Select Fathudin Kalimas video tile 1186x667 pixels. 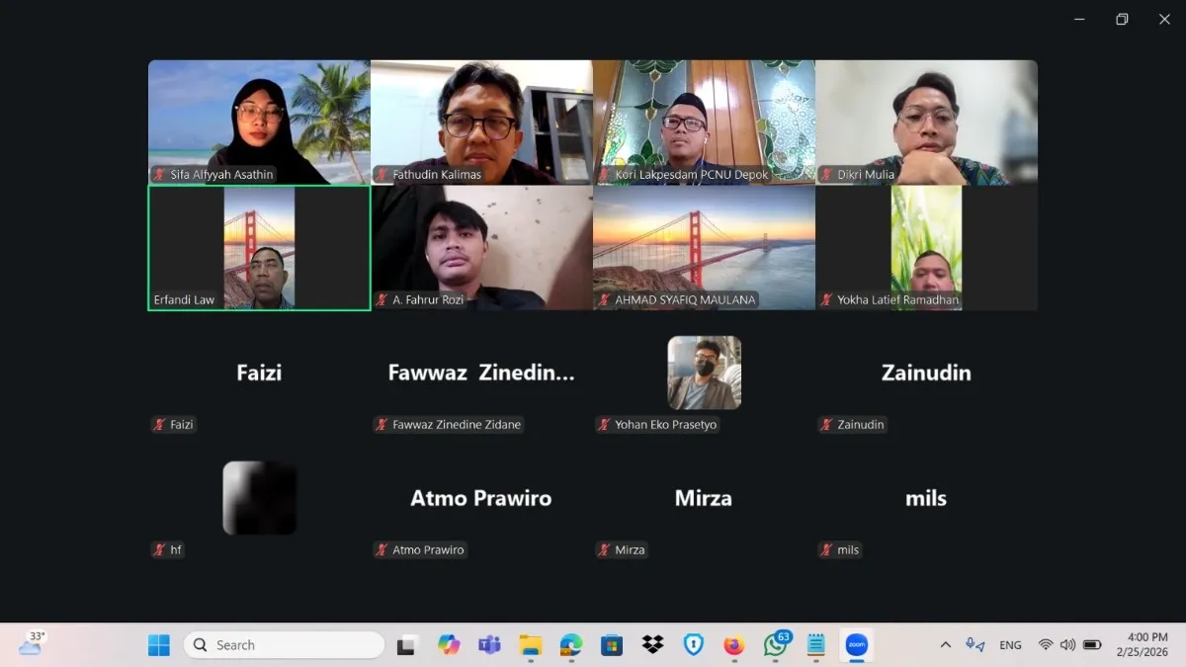pyautogui.click(x=481, y=122)
